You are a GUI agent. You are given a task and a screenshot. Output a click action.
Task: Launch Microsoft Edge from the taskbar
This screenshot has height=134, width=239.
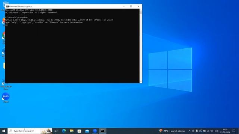64,131
